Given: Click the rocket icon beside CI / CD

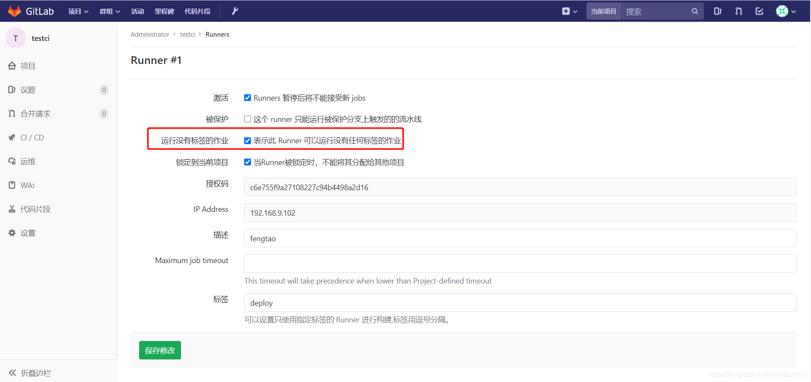Looking at the screenshot, I should pos(12,137).
